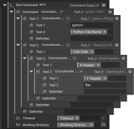Remove the Timeout variable tag
This screenshot has width=134, height=129.
click(x=77, y=118)
